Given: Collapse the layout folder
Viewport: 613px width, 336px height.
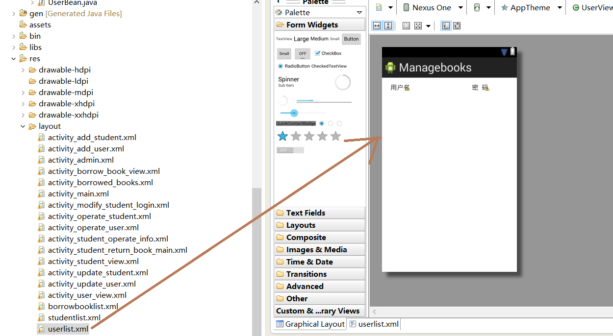Looking at the screenshot, I should 23,126.
